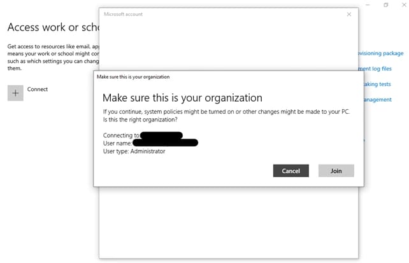Restore down the Settings window

tap(386, 5)
